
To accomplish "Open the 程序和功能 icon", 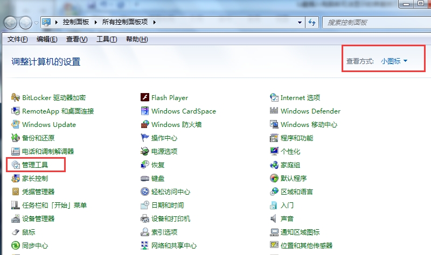I will pyautogui.click(x=274, y=138).
